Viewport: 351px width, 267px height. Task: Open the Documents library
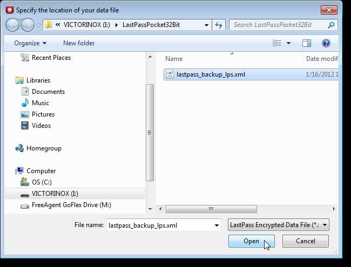(48, 92)
